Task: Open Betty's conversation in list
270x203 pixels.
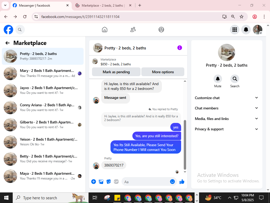Action: 43,159
